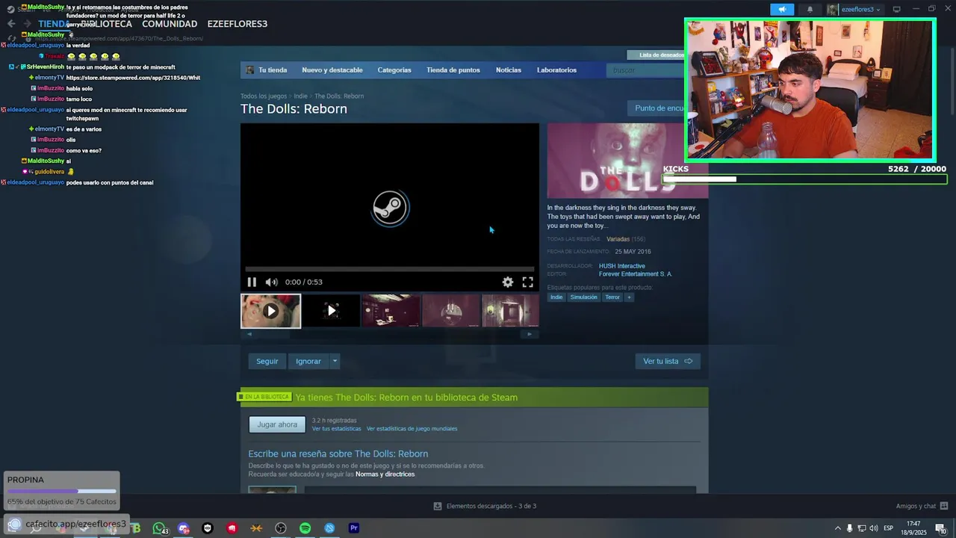Select the Terror tag
This screenshot has width=956, height=538.
coord(612,297)
